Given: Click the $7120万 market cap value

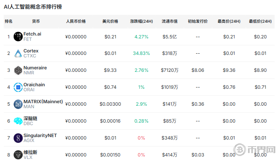Looking at the screenshot, I should click(170, 70).
